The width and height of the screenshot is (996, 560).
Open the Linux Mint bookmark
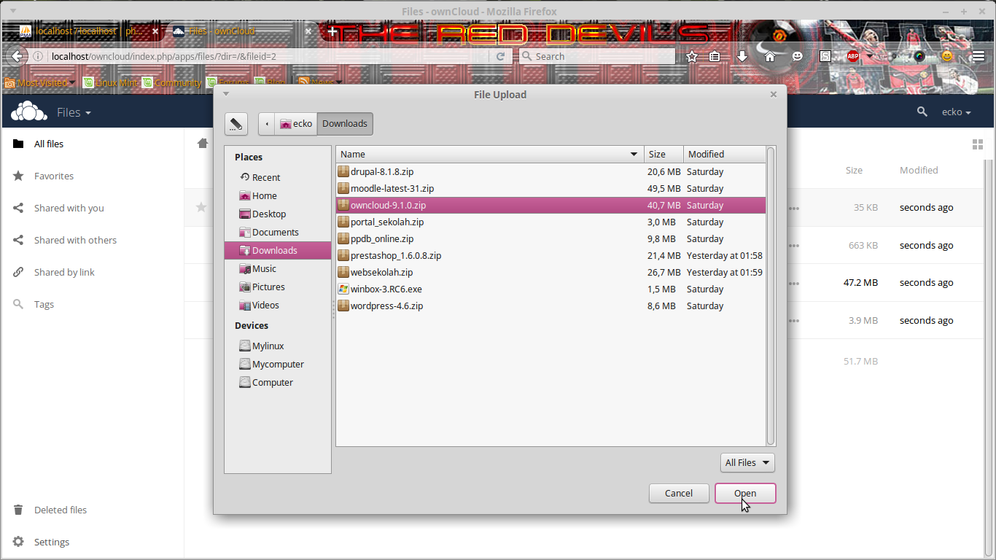click(x=109, y=82)
